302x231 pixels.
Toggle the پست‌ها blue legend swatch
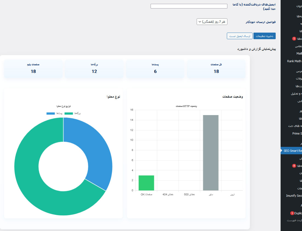(51, 113)
